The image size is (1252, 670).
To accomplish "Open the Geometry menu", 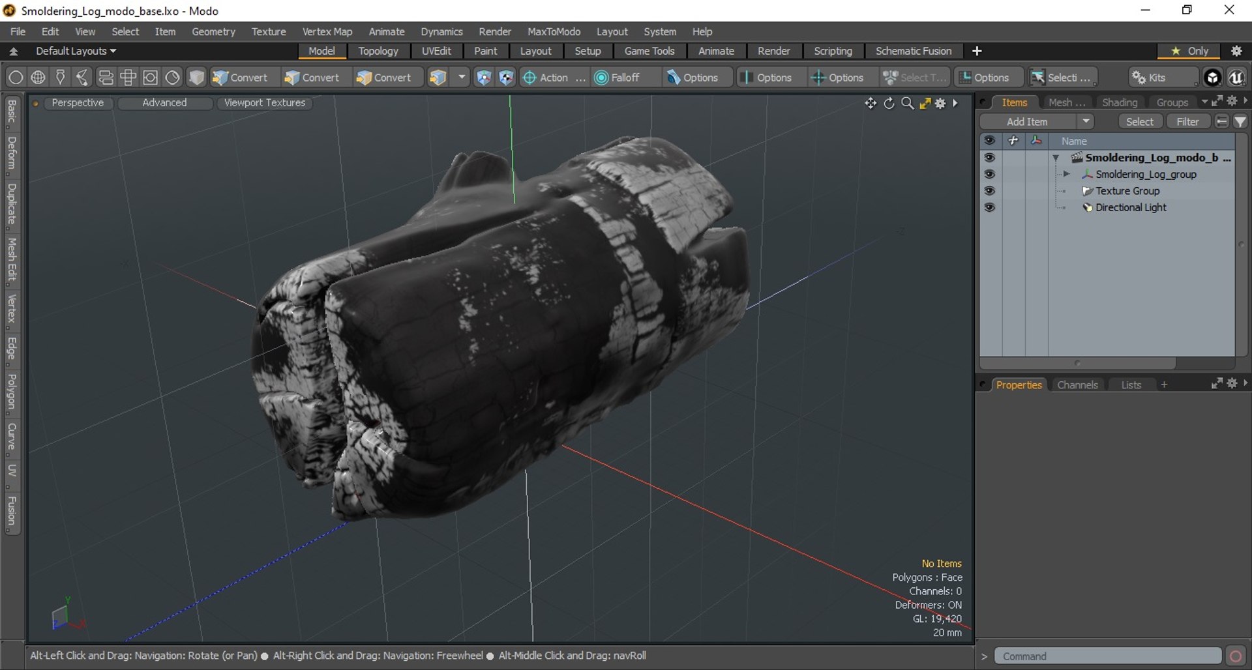I will pyautogui.click(x=213, y=31).
